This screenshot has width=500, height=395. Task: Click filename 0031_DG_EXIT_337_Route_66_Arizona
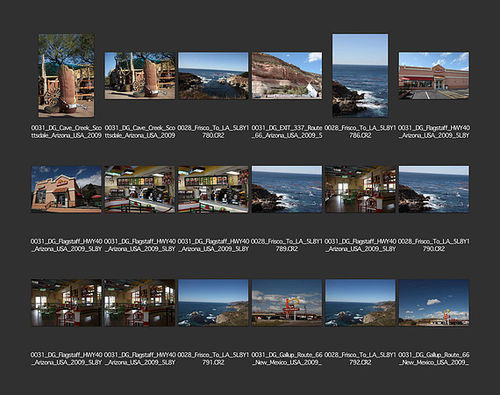[287, 132]
